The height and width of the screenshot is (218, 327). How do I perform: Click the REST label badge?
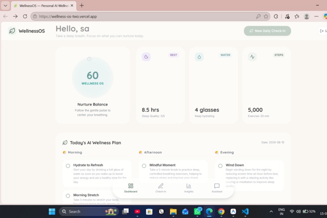pos(174,55)
